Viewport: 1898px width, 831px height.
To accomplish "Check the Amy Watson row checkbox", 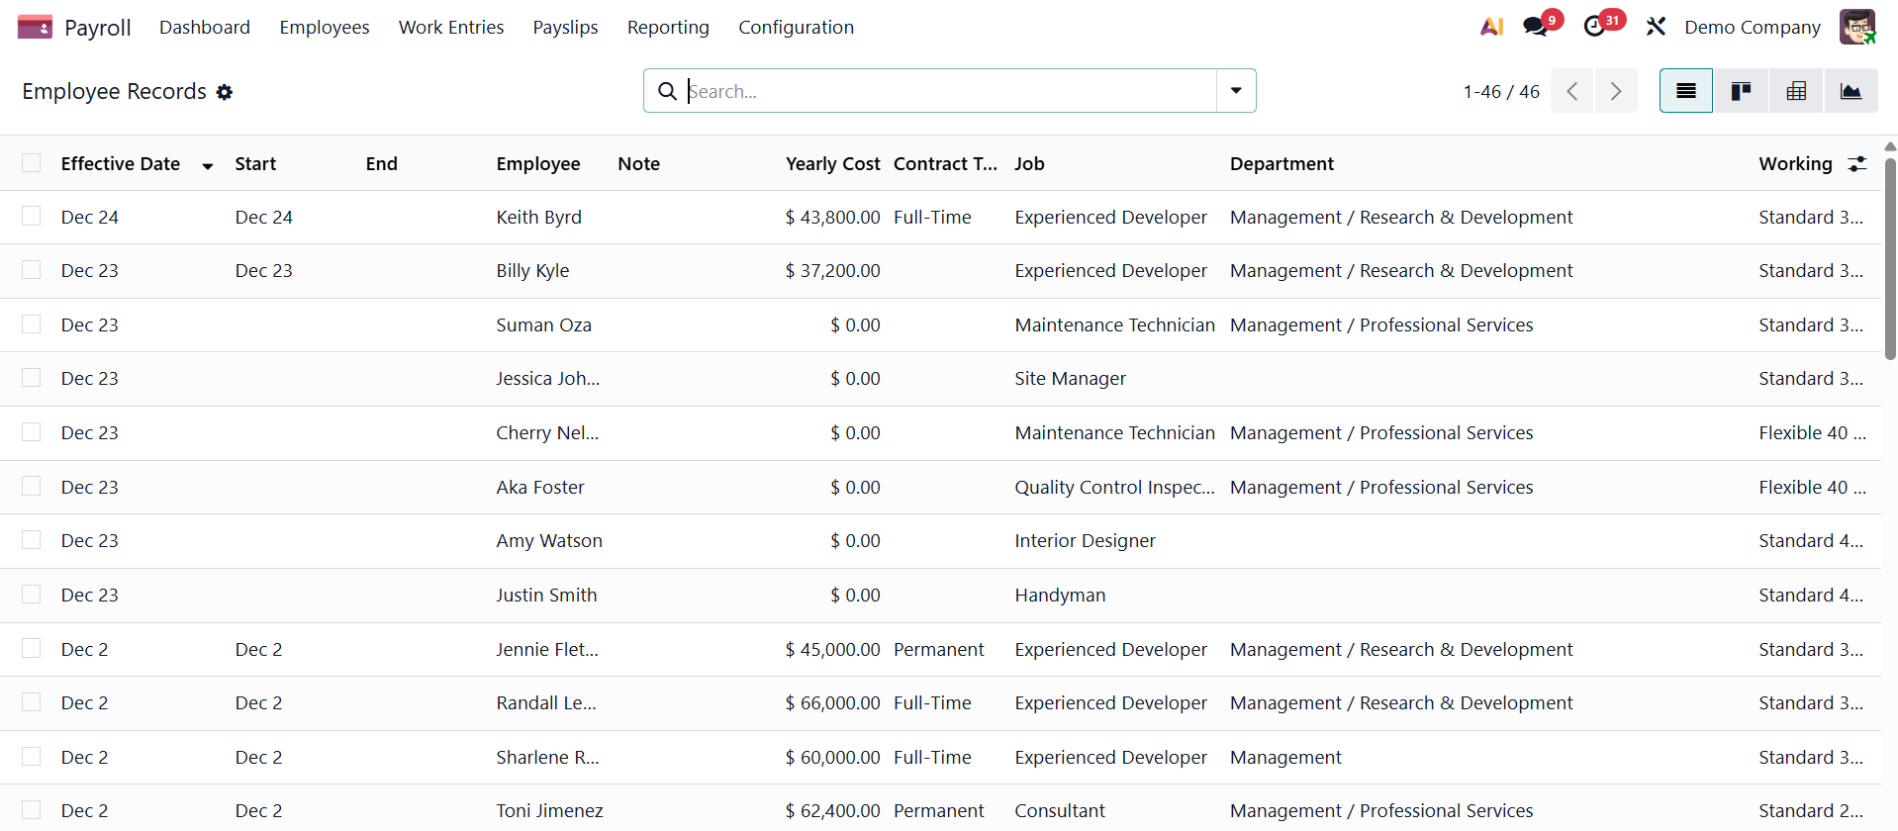I will (32, 540).
